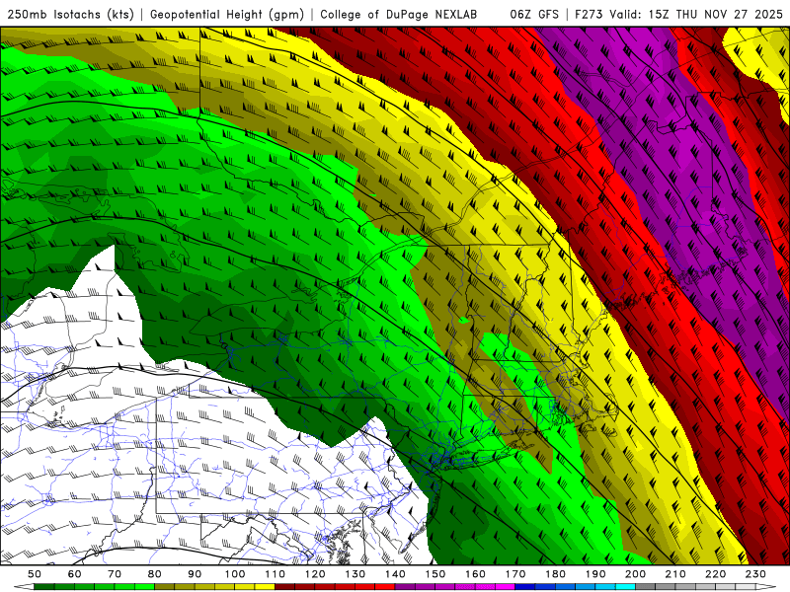Click the 50 label on the color scale
Screen dimensions: 790x592
coord(35,574)
